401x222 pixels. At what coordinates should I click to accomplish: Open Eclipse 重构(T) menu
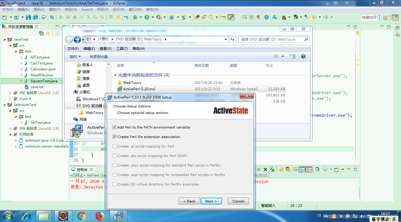click(55, 9)
